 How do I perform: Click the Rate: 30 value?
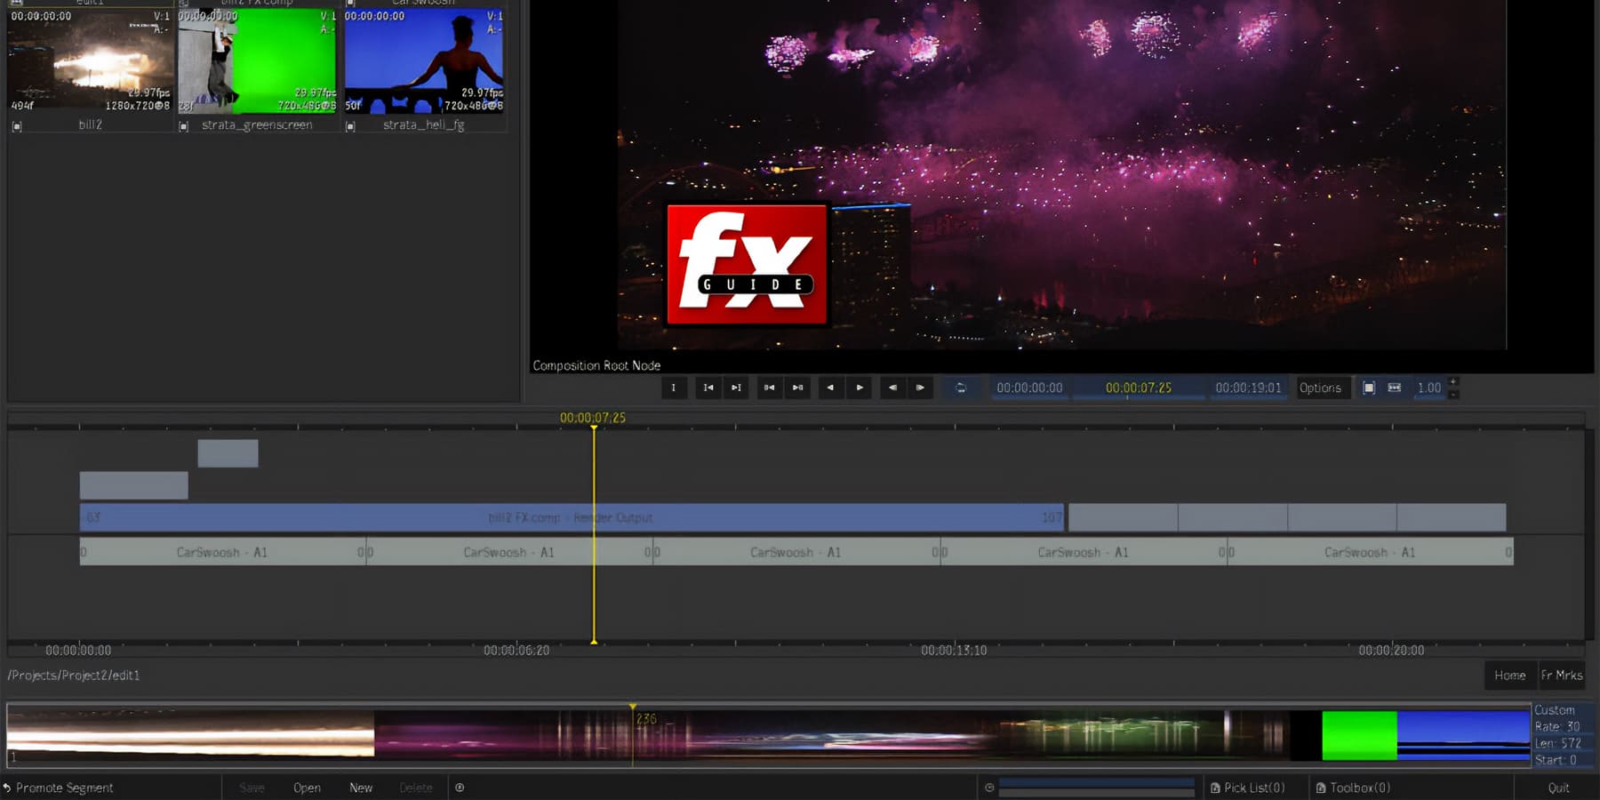tap(1557, 726)
